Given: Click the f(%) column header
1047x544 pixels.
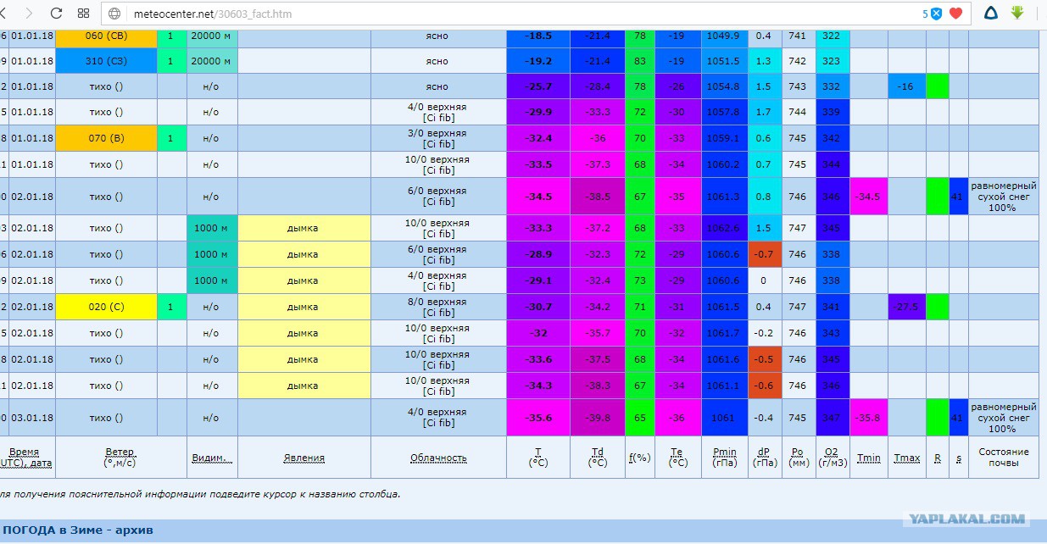Looking at the screenshot, I should point(640,458).
